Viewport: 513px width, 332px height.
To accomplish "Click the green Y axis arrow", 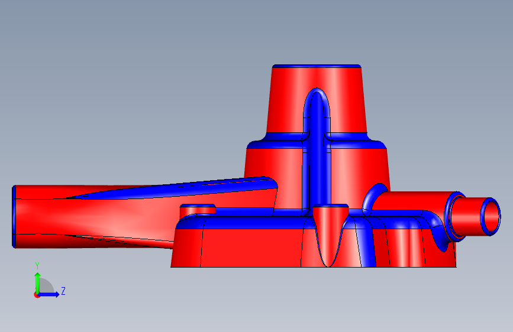I will coord(38,283).
